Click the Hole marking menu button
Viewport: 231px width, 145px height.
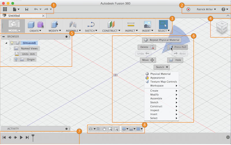[x=175, y=60]
